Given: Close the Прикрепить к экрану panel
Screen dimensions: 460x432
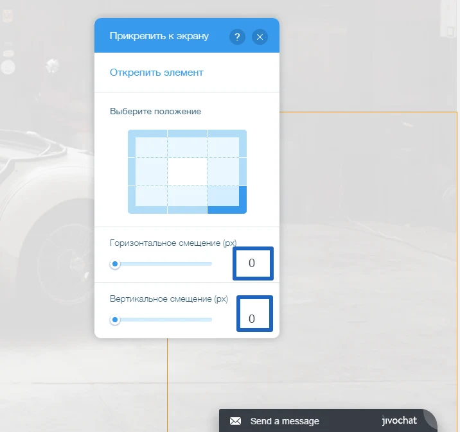Looking at the screenshot, I should click(260, 37).
